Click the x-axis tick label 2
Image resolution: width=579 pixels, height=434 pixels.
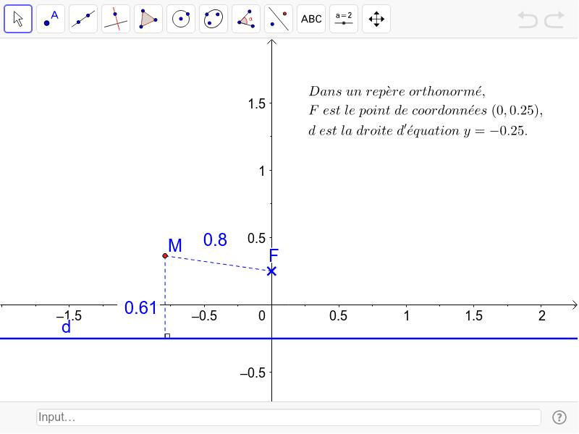pyautogui.click(x=541, y=316)
